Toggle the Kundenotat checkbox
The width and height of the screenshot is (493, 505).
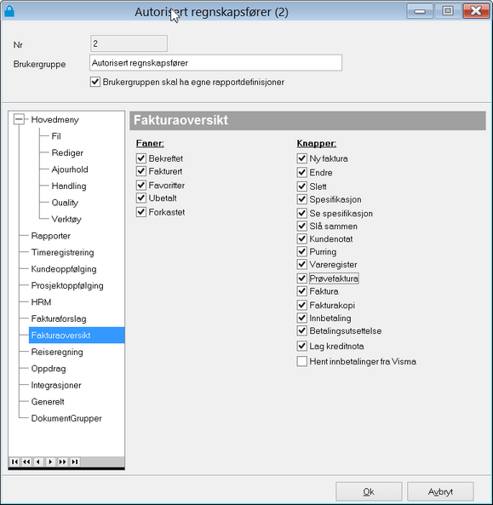click(301, 238)
